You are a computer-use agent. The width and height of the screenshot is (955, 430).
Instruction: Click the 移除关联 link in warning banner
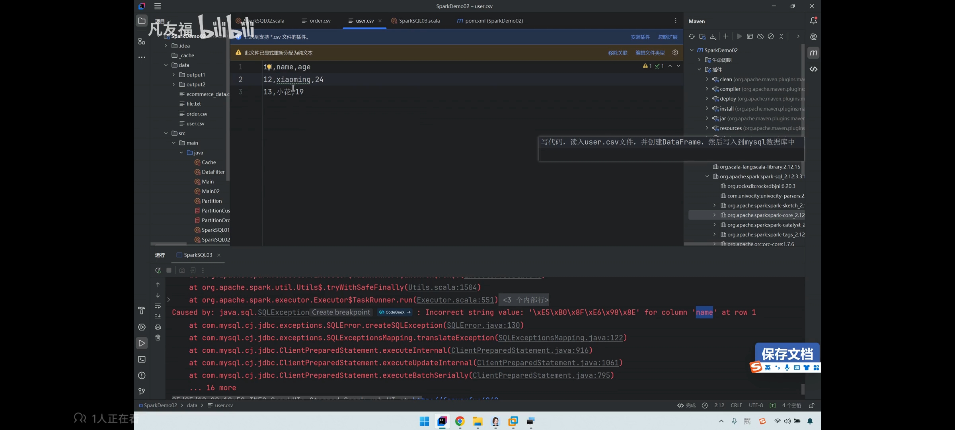[x=618, y=53]
